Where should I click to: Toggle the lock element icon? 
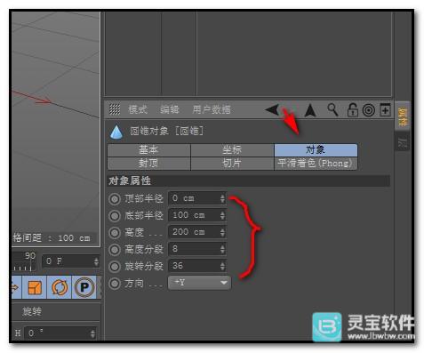tap(352, 110)
